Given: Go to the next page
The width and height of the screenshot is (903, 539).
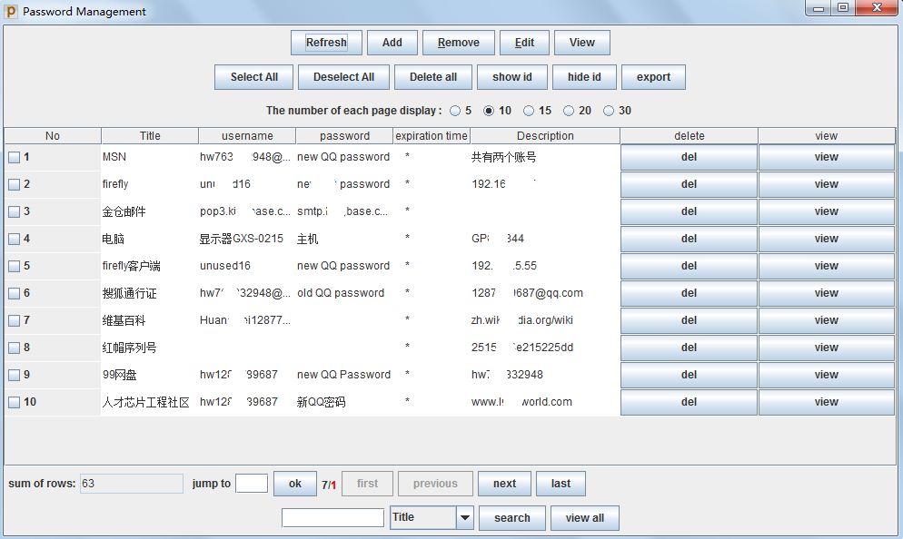Looking at the screenshot, I should pos(504,484).
